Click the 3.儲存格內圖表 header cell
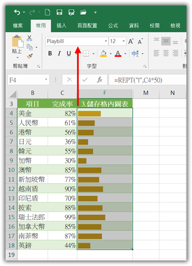The width and height of the screenshot is (192, 266). pos(105,104)
